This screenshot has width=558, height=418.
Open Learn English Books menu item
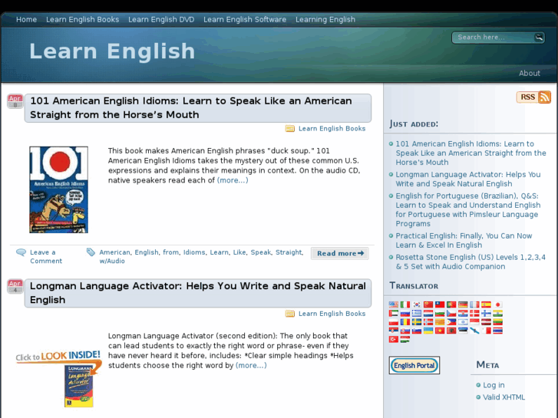83,20
